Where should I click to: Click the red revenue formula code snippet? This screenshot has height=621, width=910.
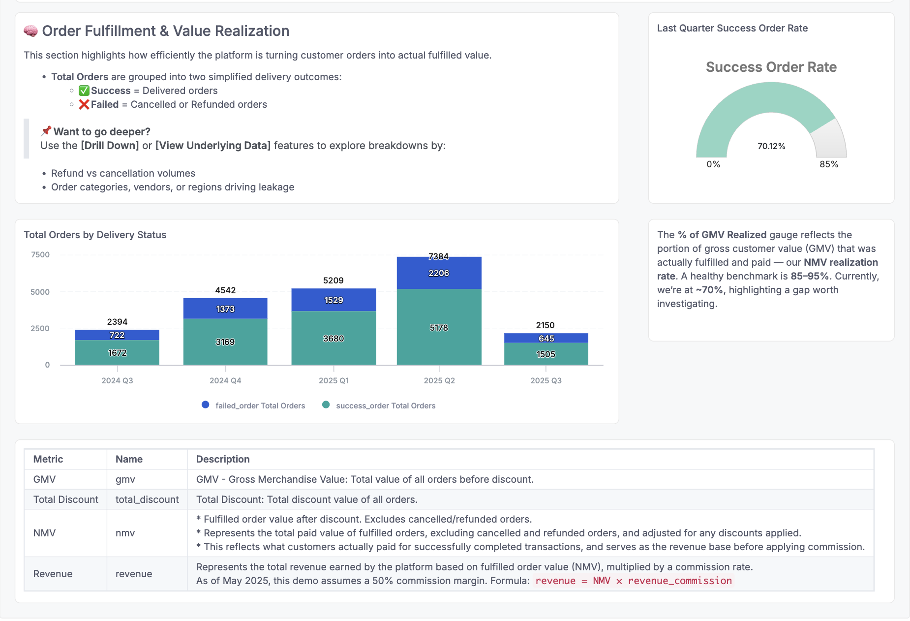[633, 581]
